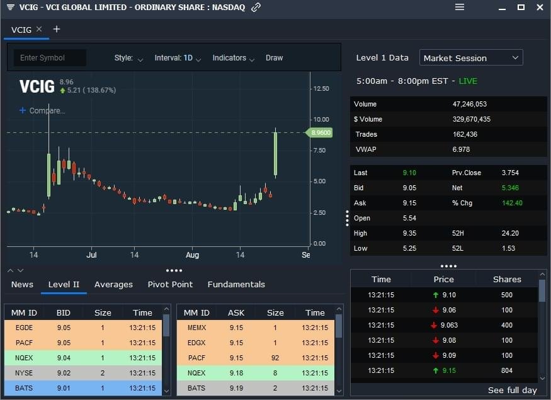
Task: Select the PACF bid row at 9.05
Action: (x=83, y=343)
